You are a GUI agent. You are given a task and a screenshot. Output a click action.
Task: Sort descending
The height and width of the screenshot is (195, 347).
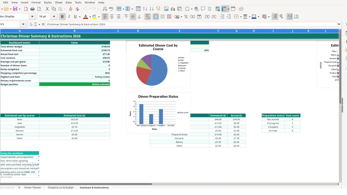(x=152, y=9)
